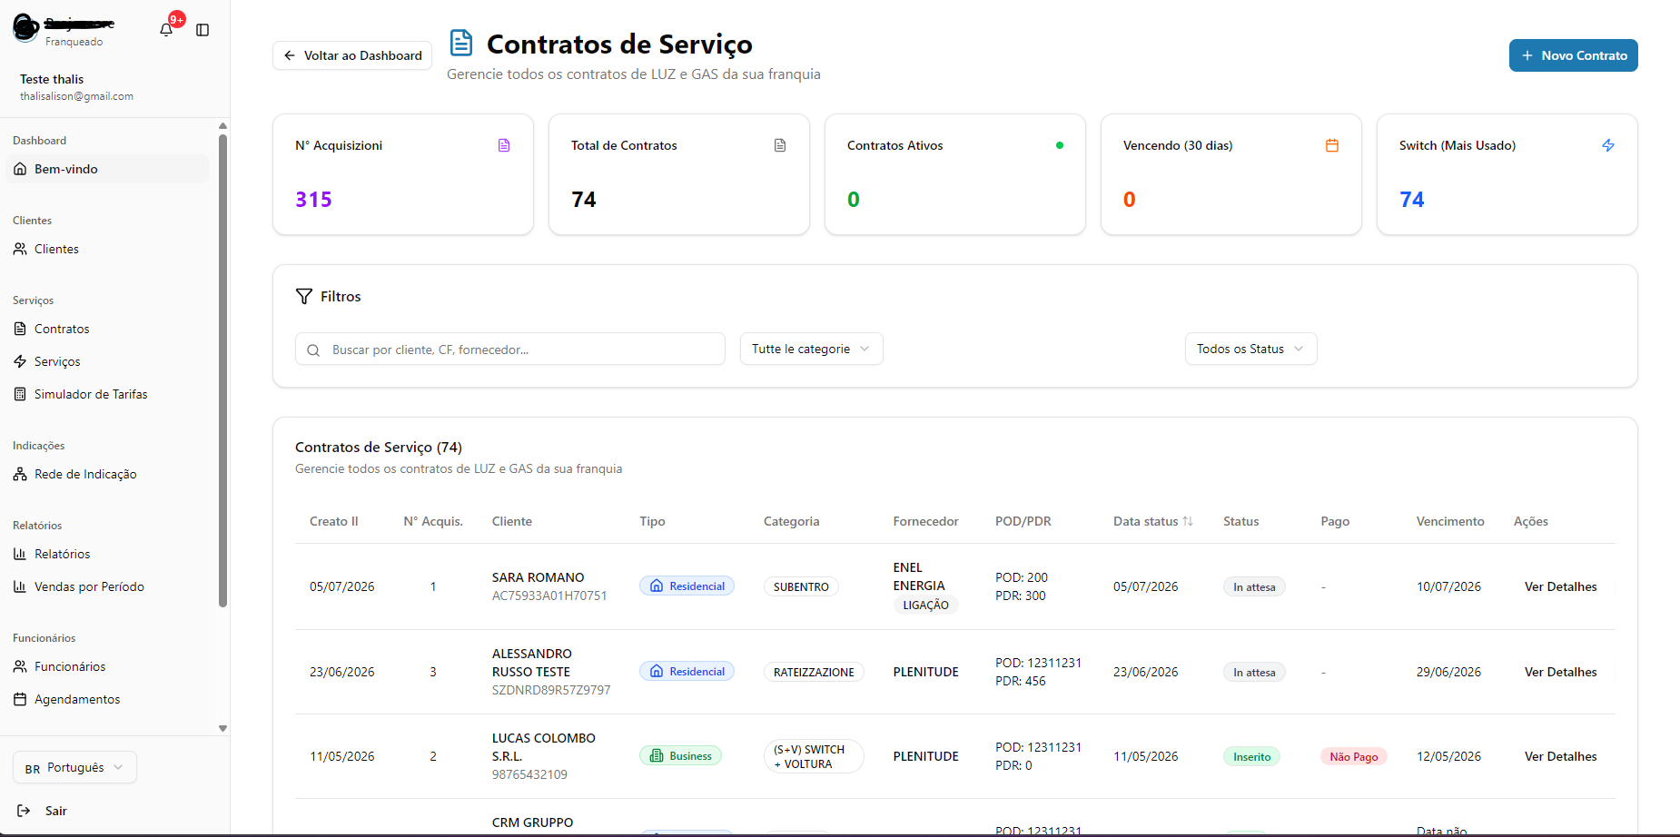1680x837 pixels.
Task: Click the calendar icon beside Agendamentos
Action: pos(20,699)
